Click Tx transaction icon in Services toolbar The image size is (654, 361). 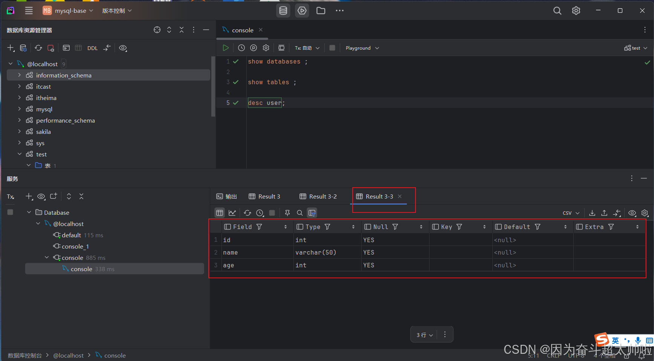tap(11, 196)
